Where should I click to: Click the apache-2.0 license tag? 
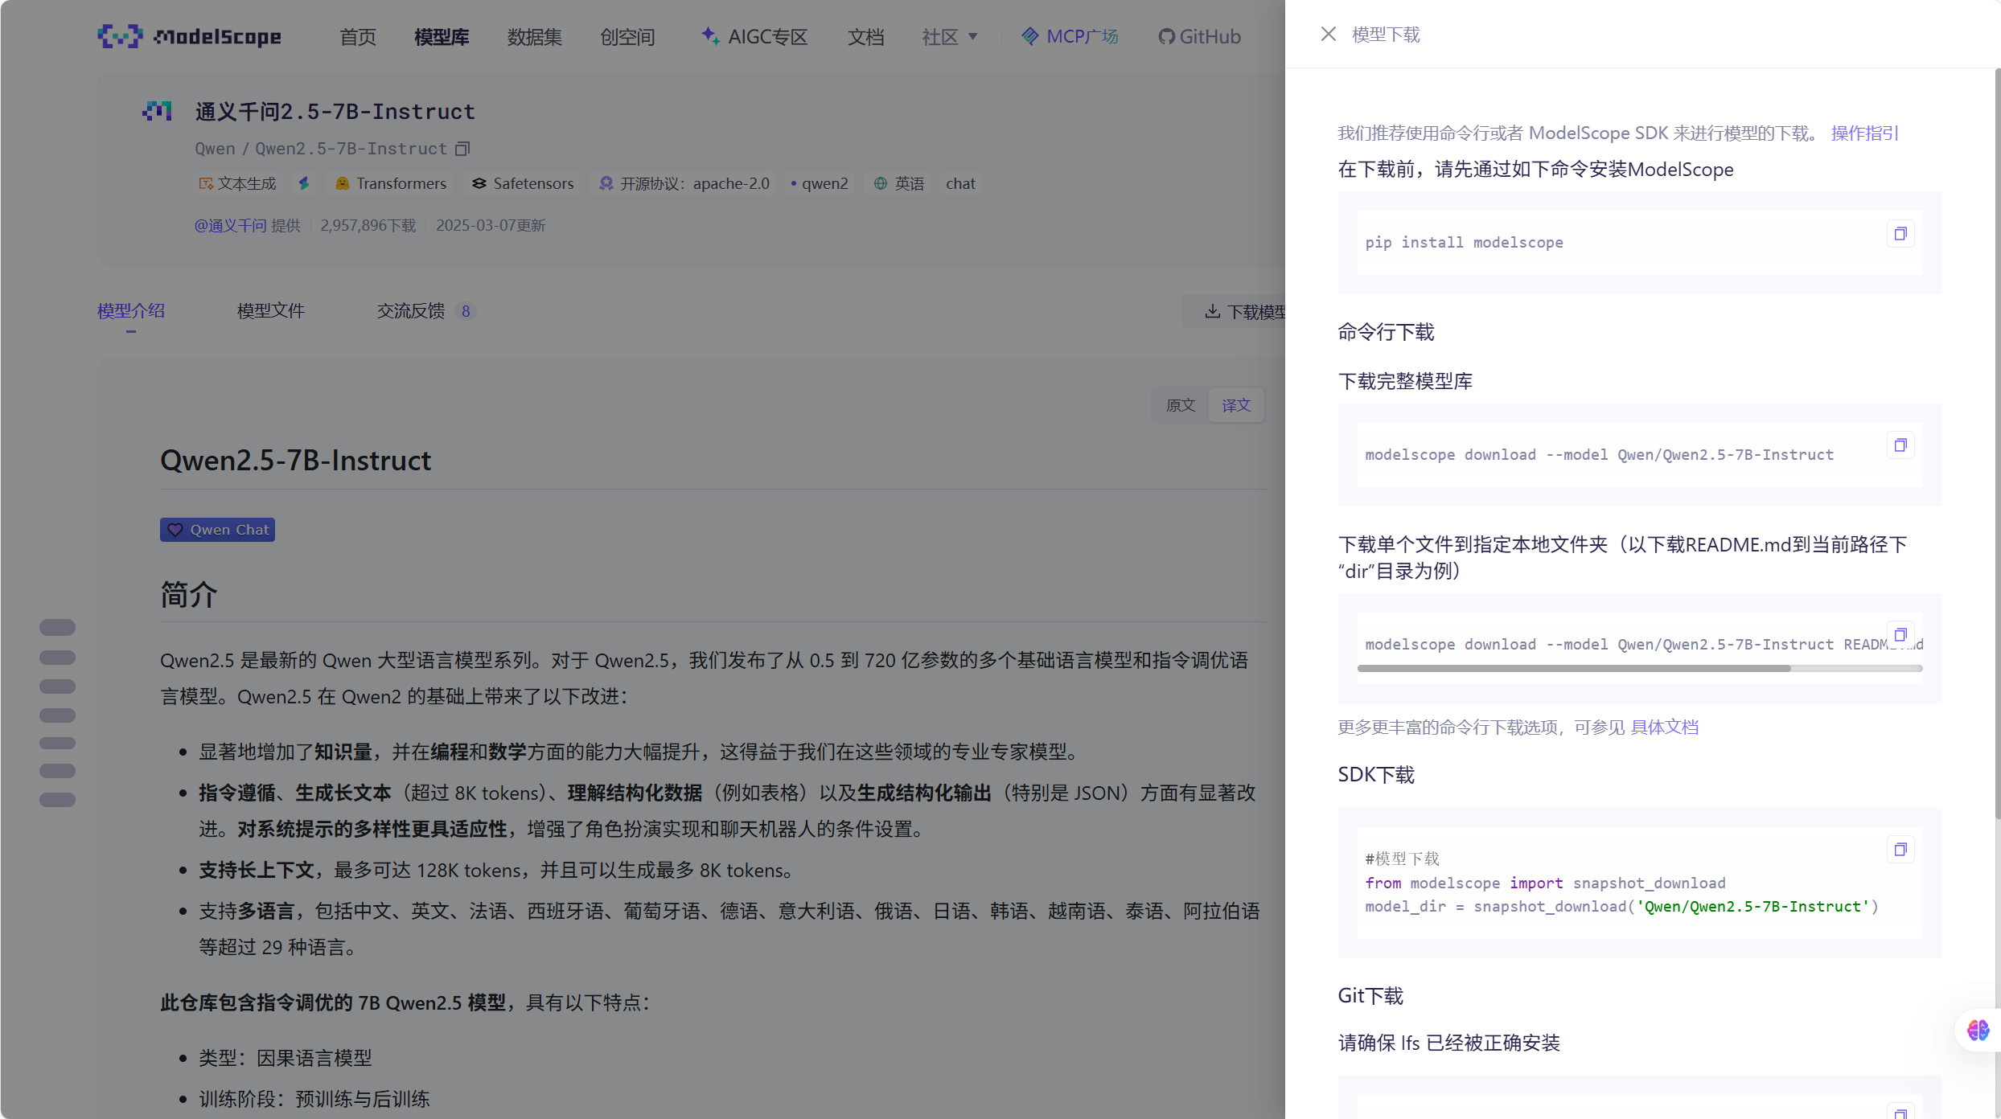684,183
